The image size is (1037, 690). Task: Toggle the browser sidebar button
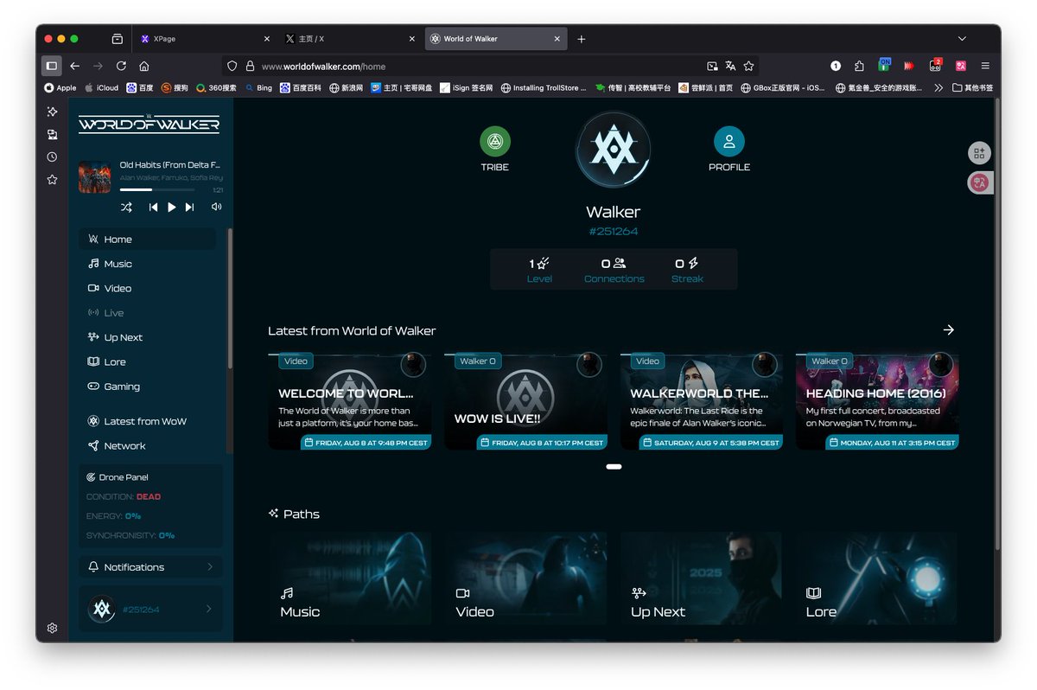tap(52, 66)
